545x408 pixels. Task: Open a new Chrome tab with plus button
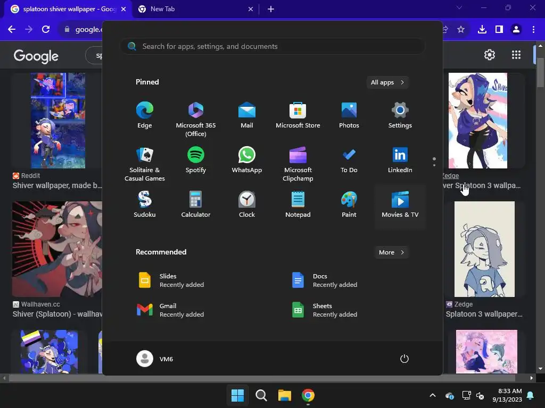271,9
